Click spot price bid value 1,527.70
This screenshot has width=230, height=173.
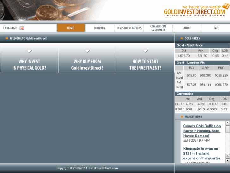(183, 56)
